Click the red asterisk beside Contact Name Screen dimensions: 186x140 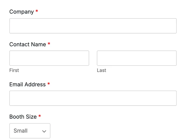click(49, 44)
